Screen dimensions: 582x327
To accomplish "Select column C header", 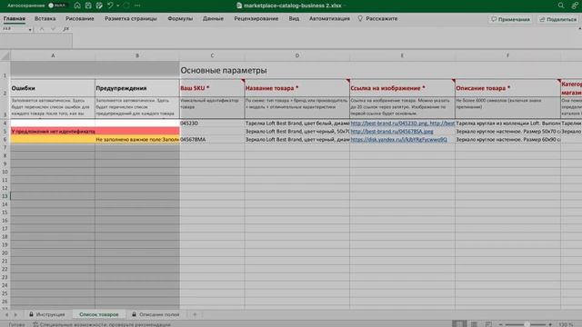I will (x=212, y=55).
